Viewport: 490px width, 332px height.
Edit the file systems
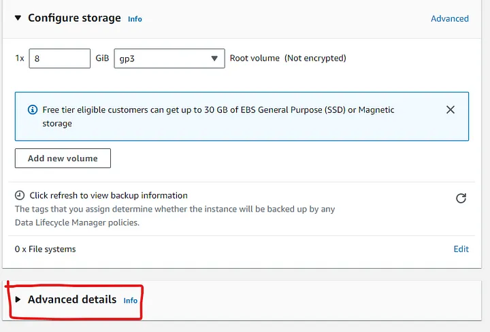point(461,249)
